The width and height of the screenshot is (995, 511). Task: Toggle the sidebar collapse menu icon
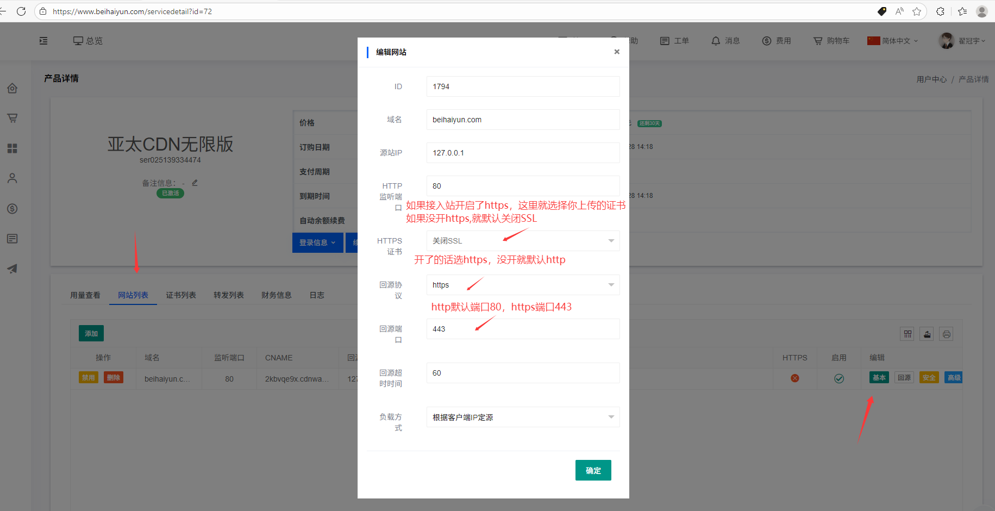coord(43,41)
